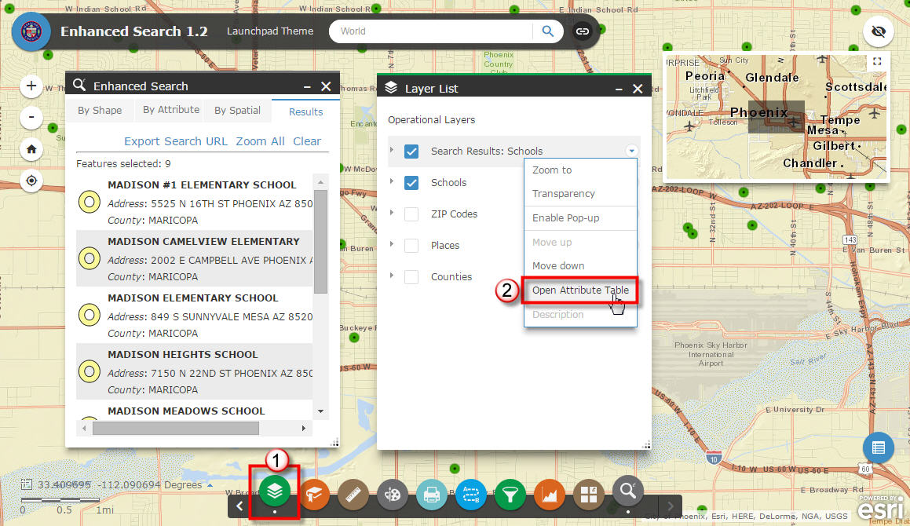Uncheck the Search Results: Schools layer

[x=411, y=151]
